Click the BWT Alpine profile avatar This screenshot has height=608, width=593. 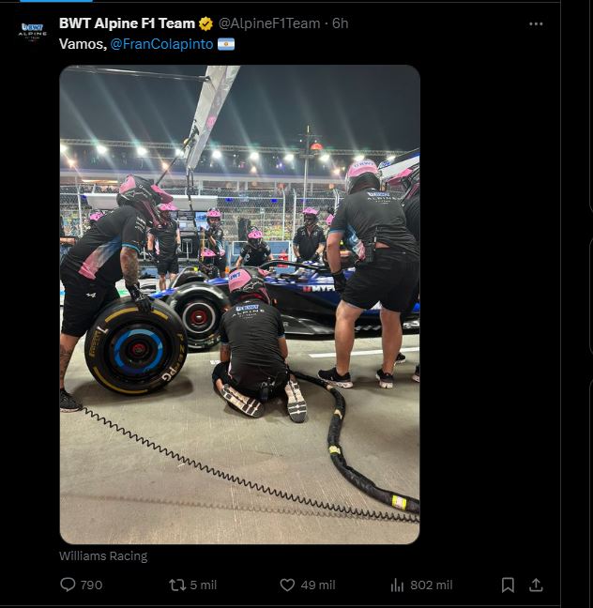coord(33,32)
